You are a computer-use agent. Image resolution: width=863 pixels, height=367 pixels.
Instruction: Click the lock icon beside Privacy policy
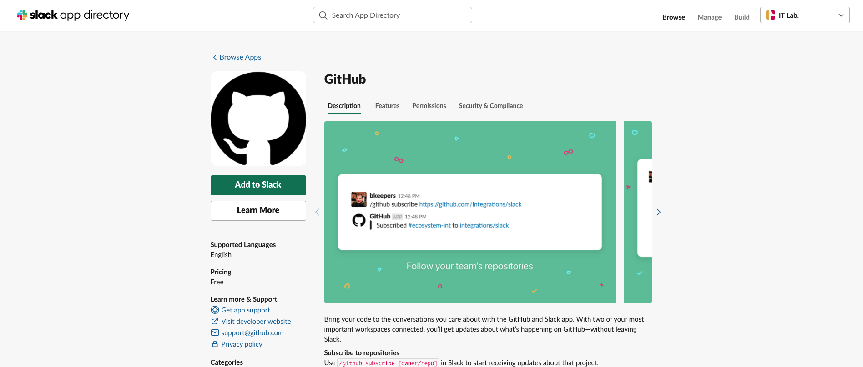pos(215,344)
